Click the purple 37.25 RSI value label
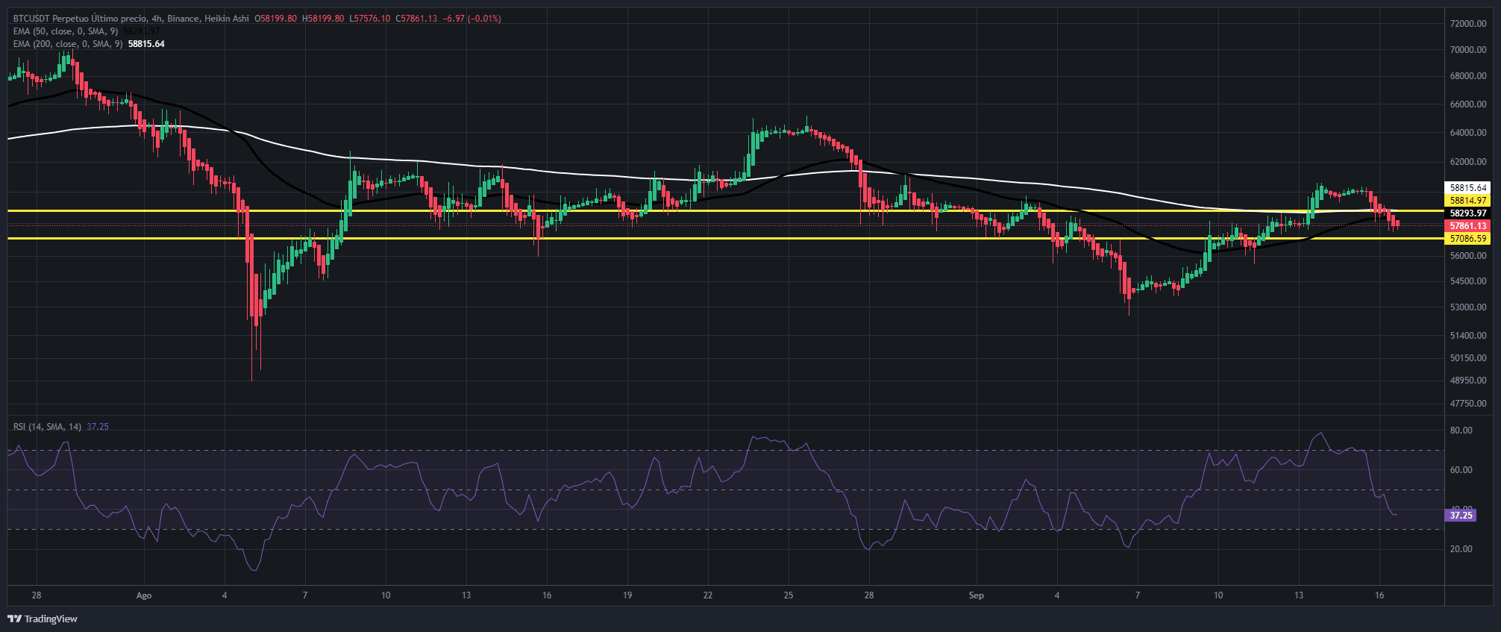This screenshot has width=1501, height=632. (1460, 515)
